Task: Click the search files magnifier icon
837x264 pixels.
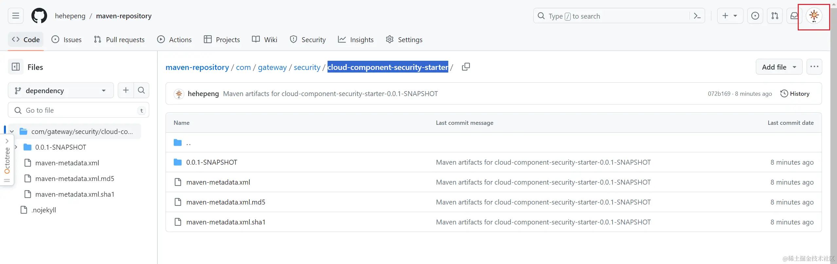Action: coord(141,90)
